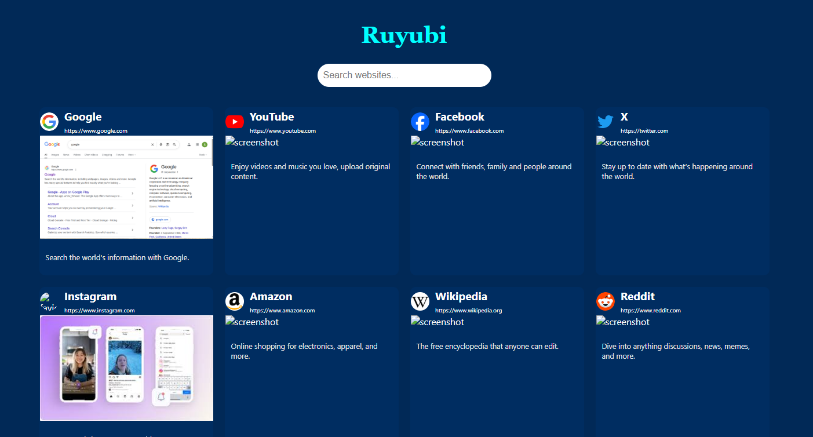Click "Online shopping for electronics" description
The width and height of the screenshot is (813, 437).
(x=304, y=351)
